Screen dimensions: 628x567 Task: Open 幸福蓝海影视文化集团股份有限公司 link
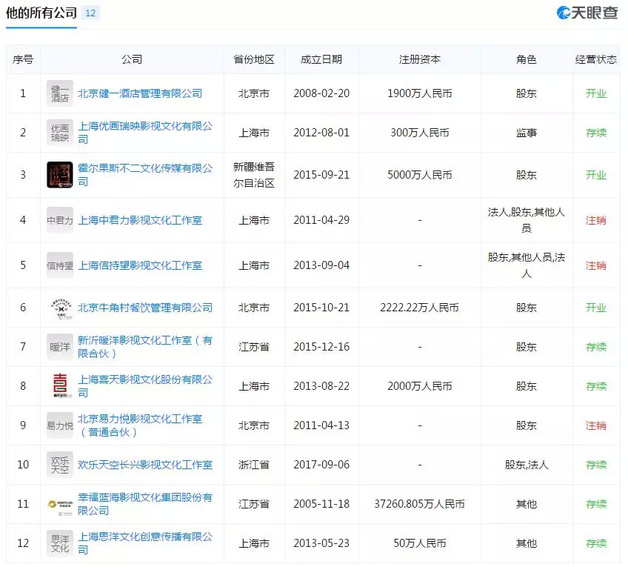145,504
